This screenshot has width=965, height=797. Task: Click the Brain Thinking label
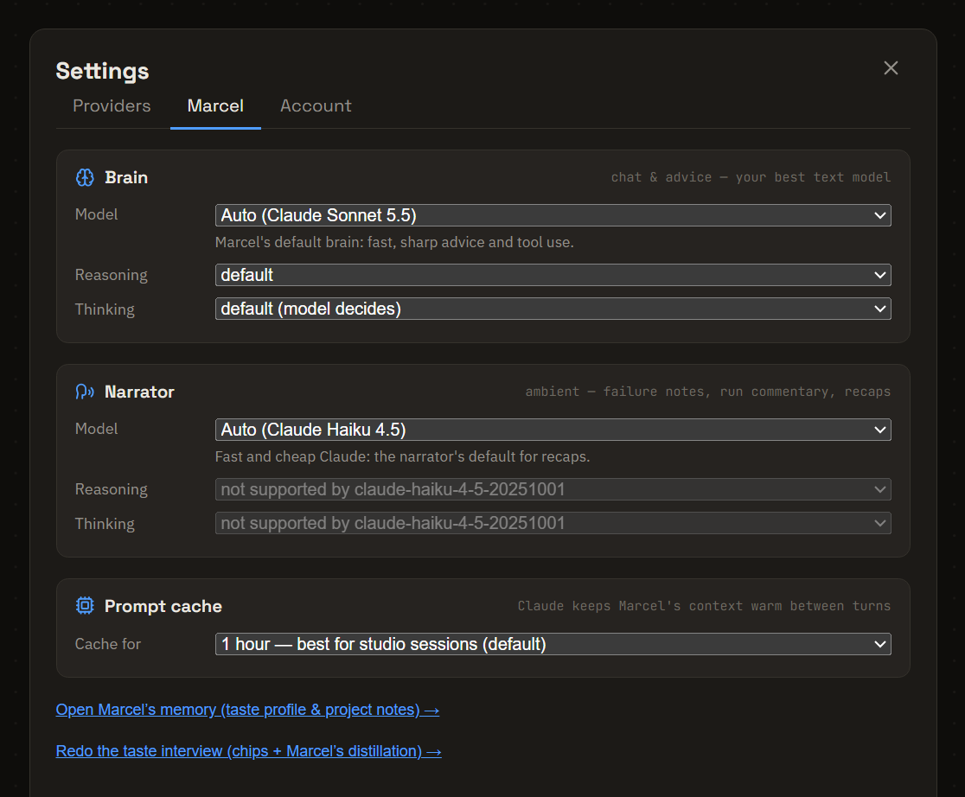[x=105, y=309]
